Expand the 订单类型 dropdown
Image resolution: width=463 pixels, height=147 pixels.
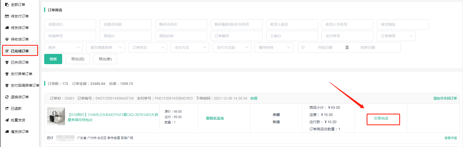396,36
